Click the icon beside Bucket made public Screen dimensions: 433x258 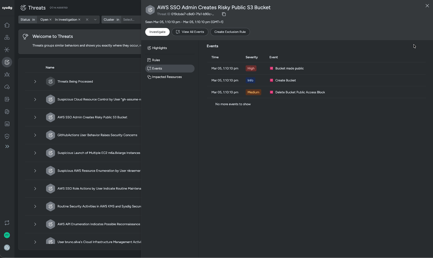click(271, 69)
